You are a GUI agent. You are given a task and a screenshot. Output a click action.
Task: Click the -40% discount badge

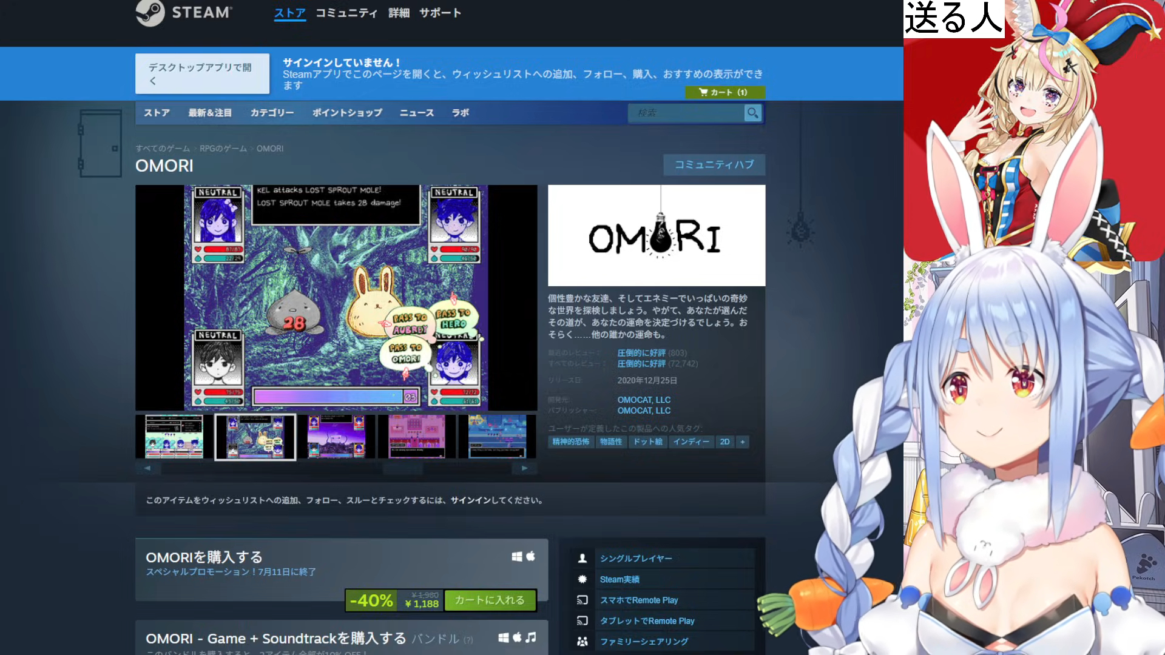[x=371, y=600]
